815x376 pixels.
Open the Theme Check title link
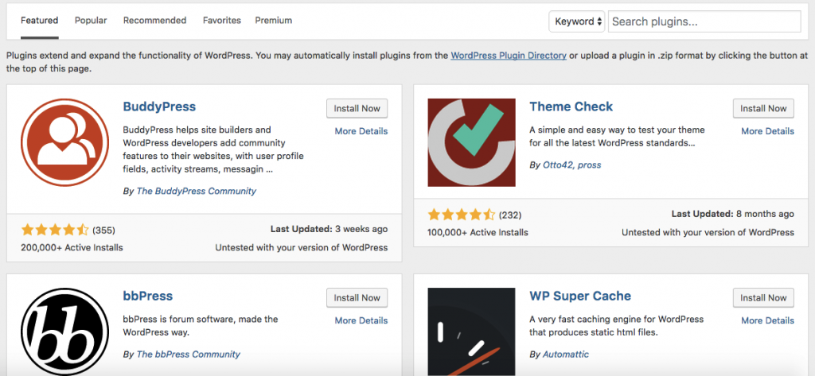[571, 107]
